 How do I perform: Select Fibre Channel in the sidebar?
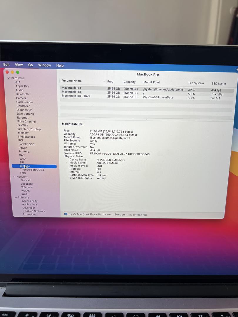pos(26,122)
